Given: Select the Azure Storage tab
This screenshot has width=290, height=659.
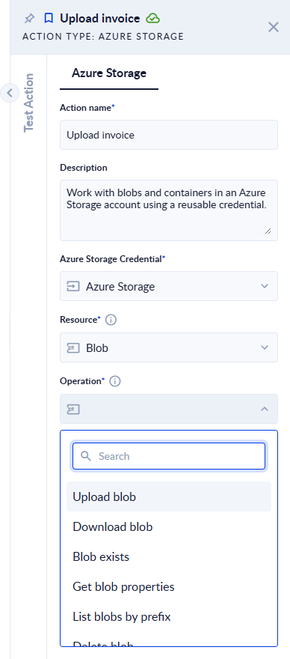Looking at the screenshot, I should 109,73.
